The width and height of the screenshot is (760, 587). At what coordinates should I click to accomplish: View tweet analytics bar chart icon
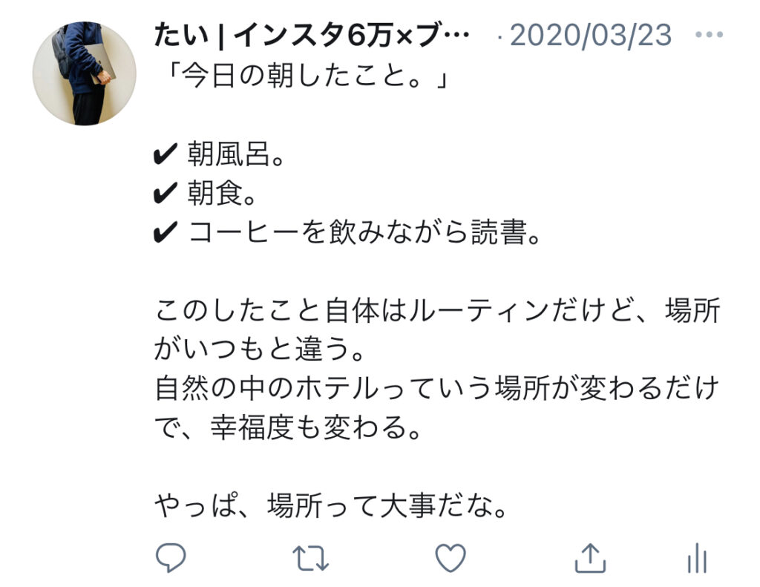[698, 558]
